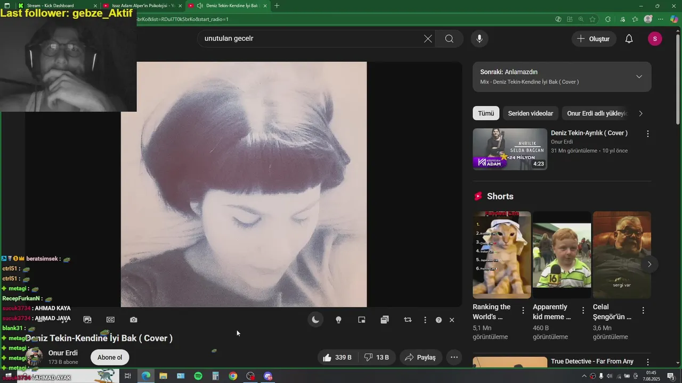The image size is (682, 383).
Task: Toggle the dark mode moon button
Action: point(315,320)
